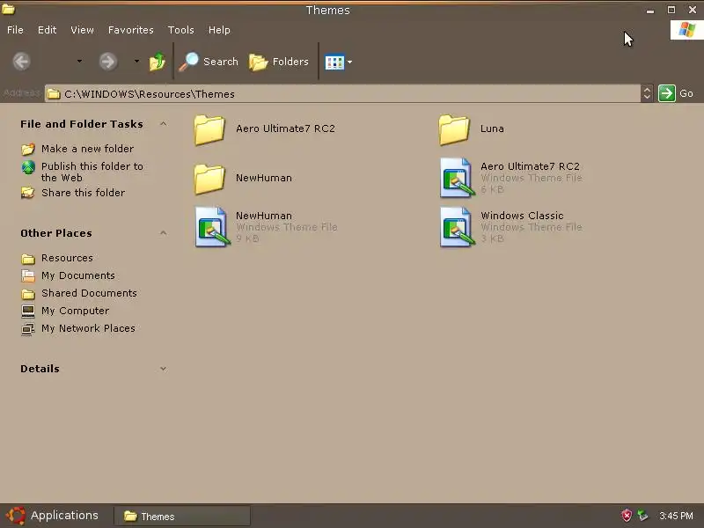The image size is (704, 528).
Task: Click the folder icon in the address bar
Action: tap(54, 94)
